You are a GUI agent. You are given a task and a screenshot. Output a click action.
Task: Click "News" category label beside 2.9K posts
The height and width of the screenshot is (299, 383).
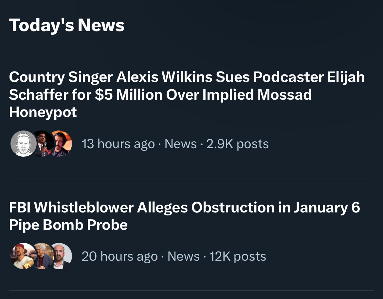(180, 144)
